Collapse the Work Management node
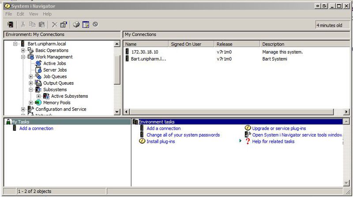 (23, 57)
